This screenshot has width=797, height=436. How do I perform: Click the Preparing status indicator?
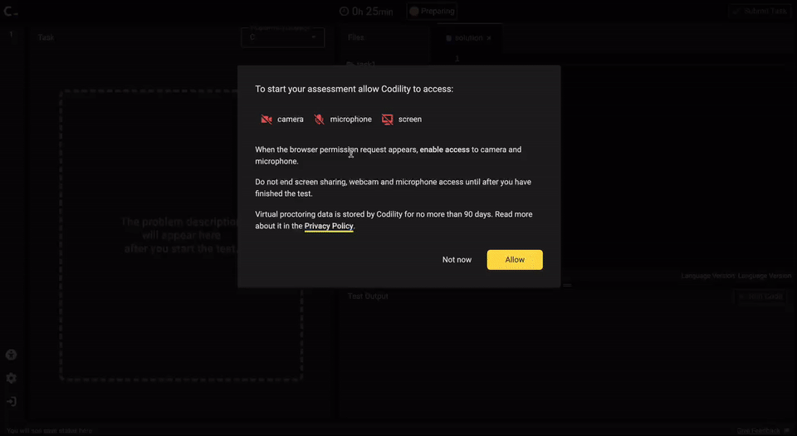click(432, 11)
